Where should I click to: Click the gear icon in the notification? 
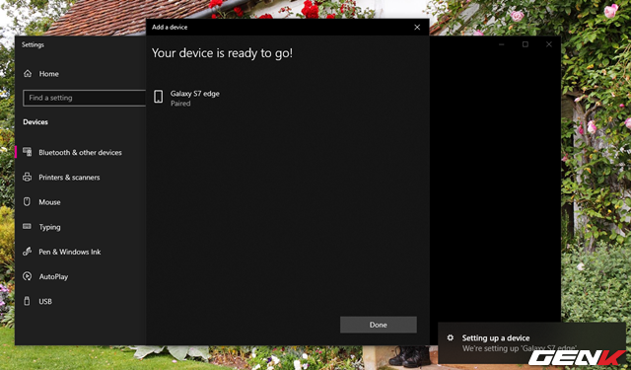tap(451, 337)
